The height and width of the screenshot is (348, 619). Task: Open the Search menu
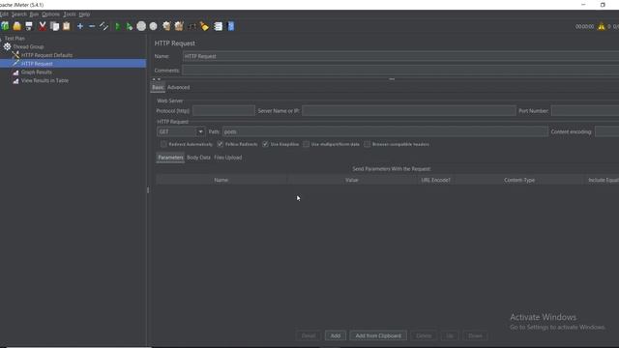19,14
